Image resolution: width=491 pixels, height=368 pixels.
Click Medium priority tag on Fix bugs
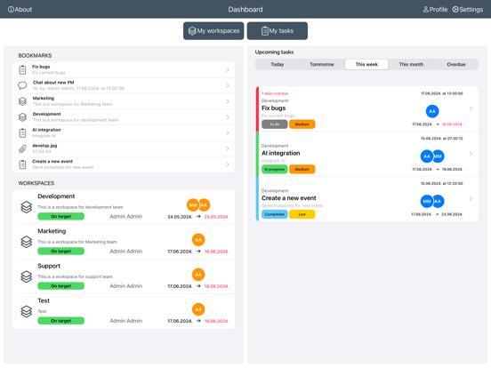point(302,124)
